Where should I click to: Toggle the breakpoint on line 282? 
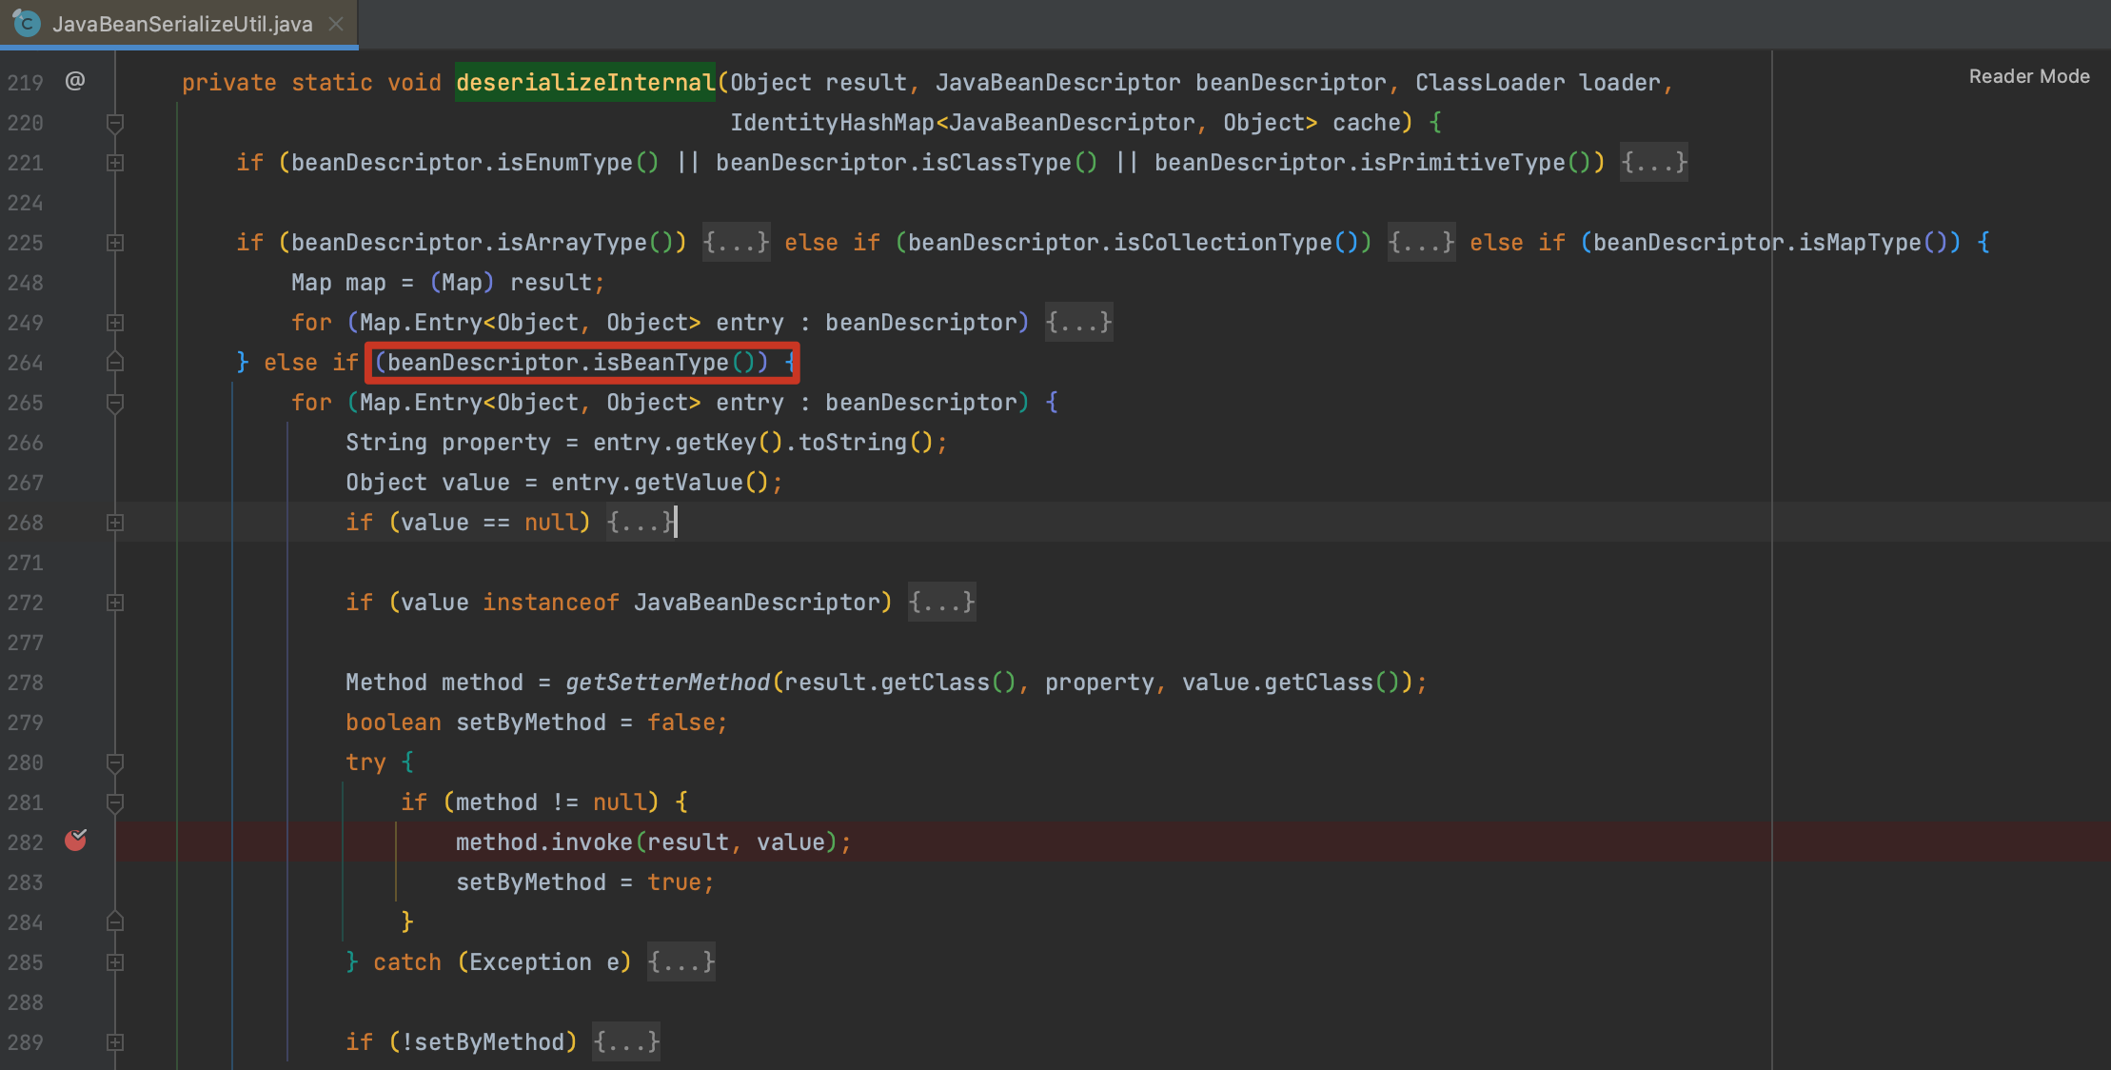point(75,841)
